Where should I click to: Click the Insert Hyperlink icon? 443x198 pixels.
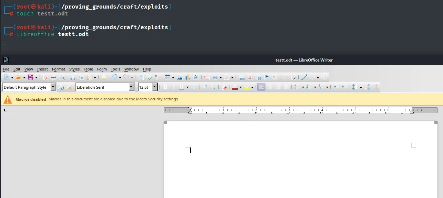pos(241,77)
